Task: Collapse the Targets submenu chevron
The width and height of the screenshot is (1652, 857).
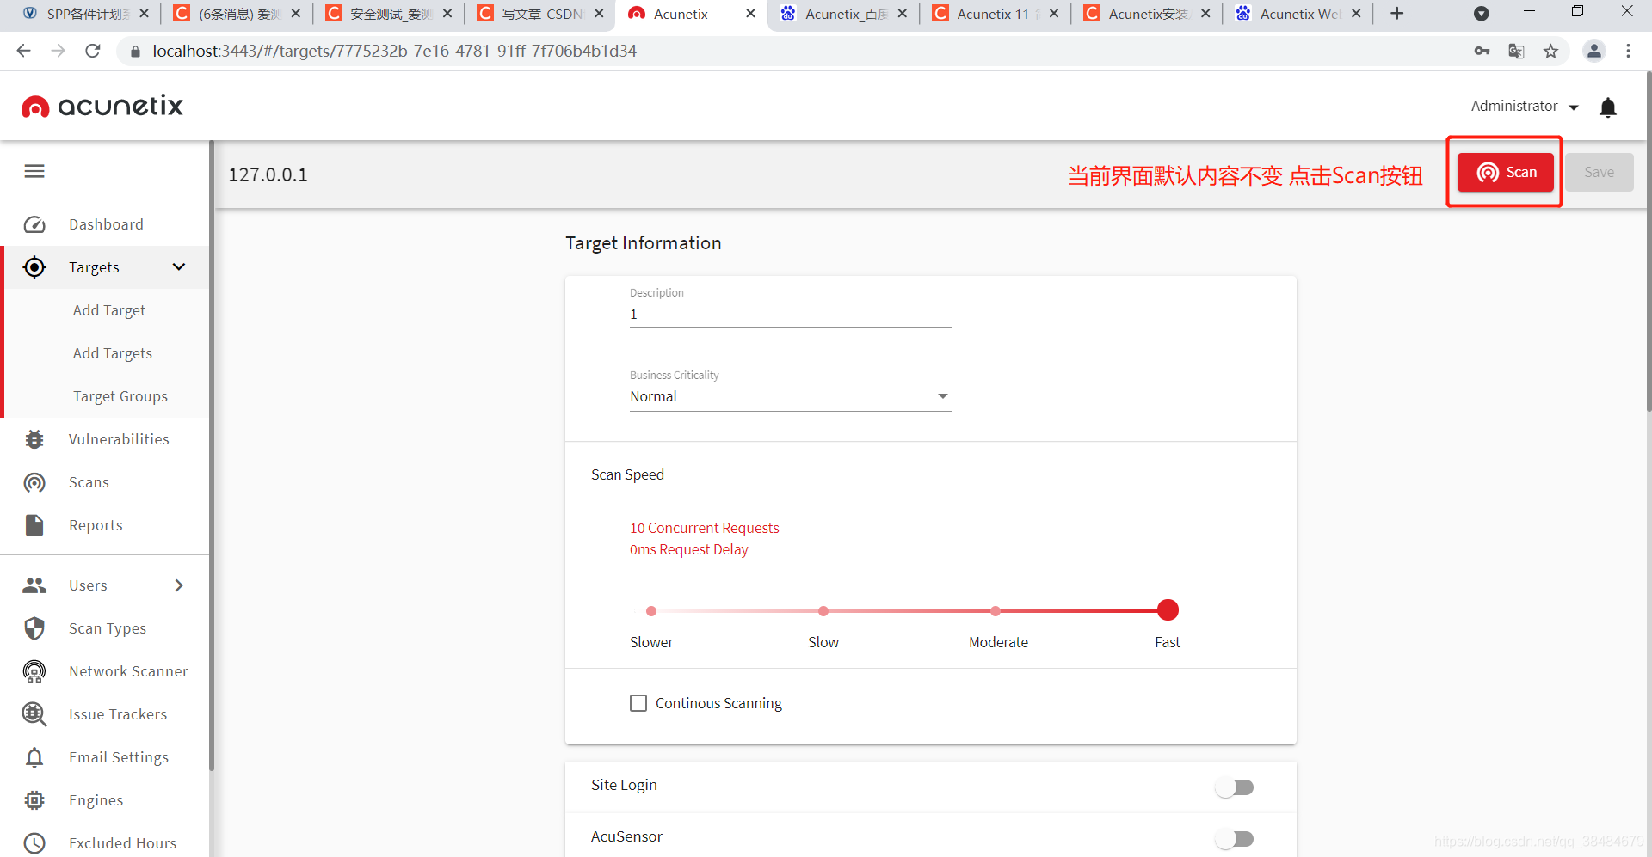Action: [179, 267]
